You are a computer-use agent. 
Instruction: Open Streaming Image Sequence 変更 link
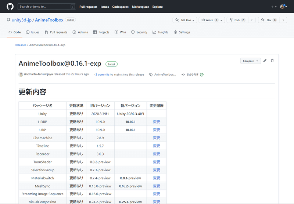click(157, 194)
